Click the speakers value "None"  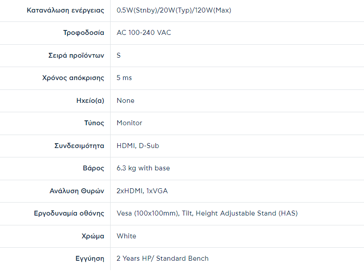[x=125, y=101]
